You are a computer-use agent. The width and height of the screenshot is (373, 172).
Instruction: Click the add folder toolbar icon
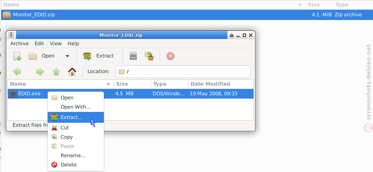point(149,56)
